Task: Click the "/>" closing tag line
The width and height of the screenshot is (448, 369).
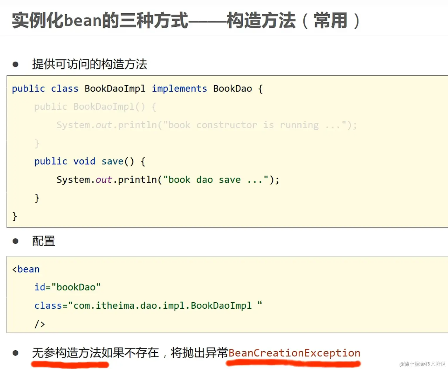Action: (x=40, y=324)
